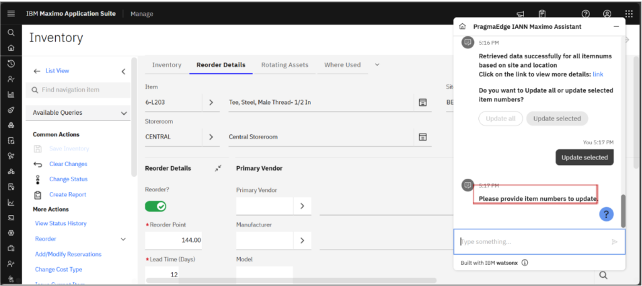Open the Rotating Assets tab
642x286 pixels.
tap(285, 65)
